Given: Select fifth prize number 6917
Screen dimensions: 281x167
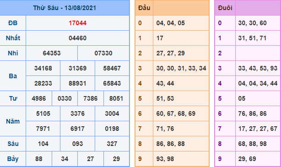Looking at the screenshot, I should 78,129.
